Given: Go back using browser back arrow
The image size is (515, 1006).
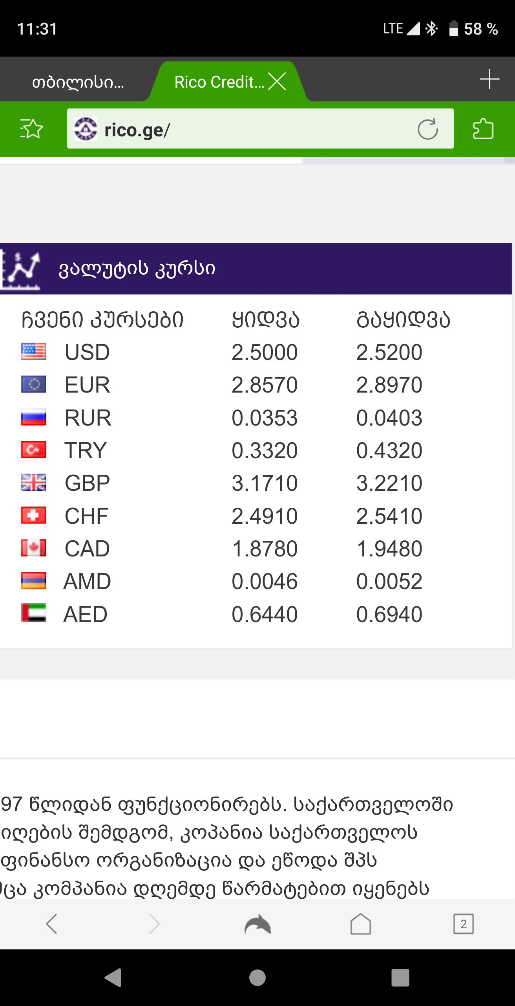Looking at the screenshot, I should coord(52,923).
